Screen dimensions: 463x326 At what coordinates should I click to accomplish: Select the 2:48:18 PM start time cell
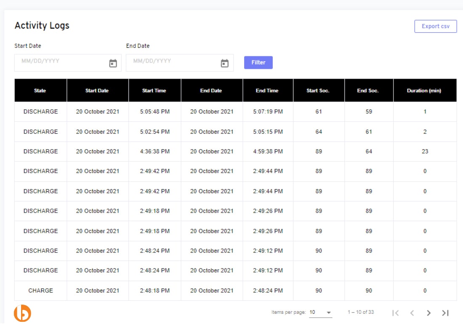[155, 290]
